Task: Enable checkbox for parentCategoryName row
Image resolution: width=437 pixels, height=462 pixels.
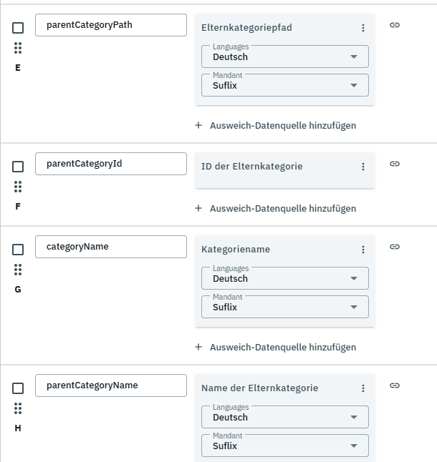Action: click(x=18, y=388)
